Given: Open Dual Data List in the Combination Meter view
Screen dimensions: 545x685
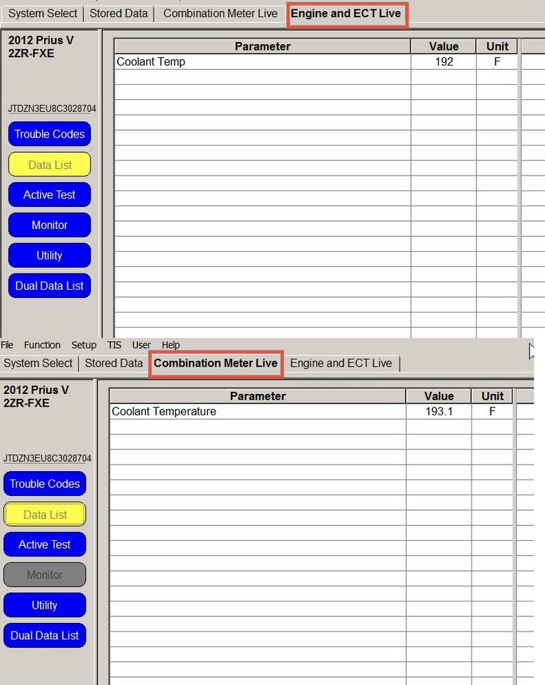Looking at the screenshot, I should [45, 636].
